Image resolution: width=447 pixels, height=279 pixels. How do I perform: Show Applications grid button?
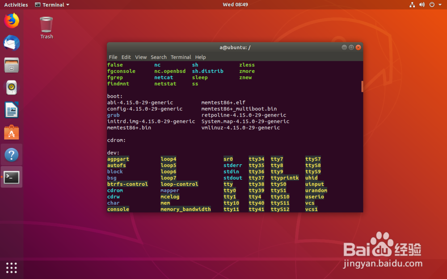pos(12,268)
